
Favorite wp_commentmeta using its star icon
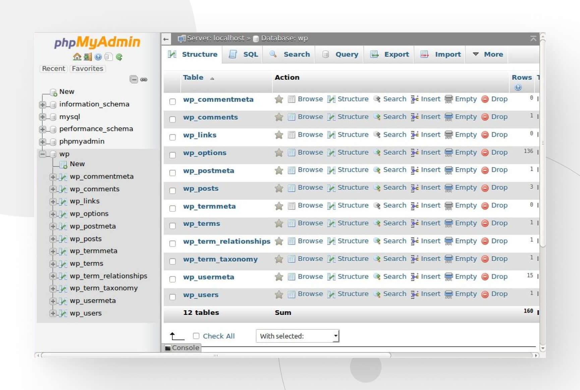[279, 99]
